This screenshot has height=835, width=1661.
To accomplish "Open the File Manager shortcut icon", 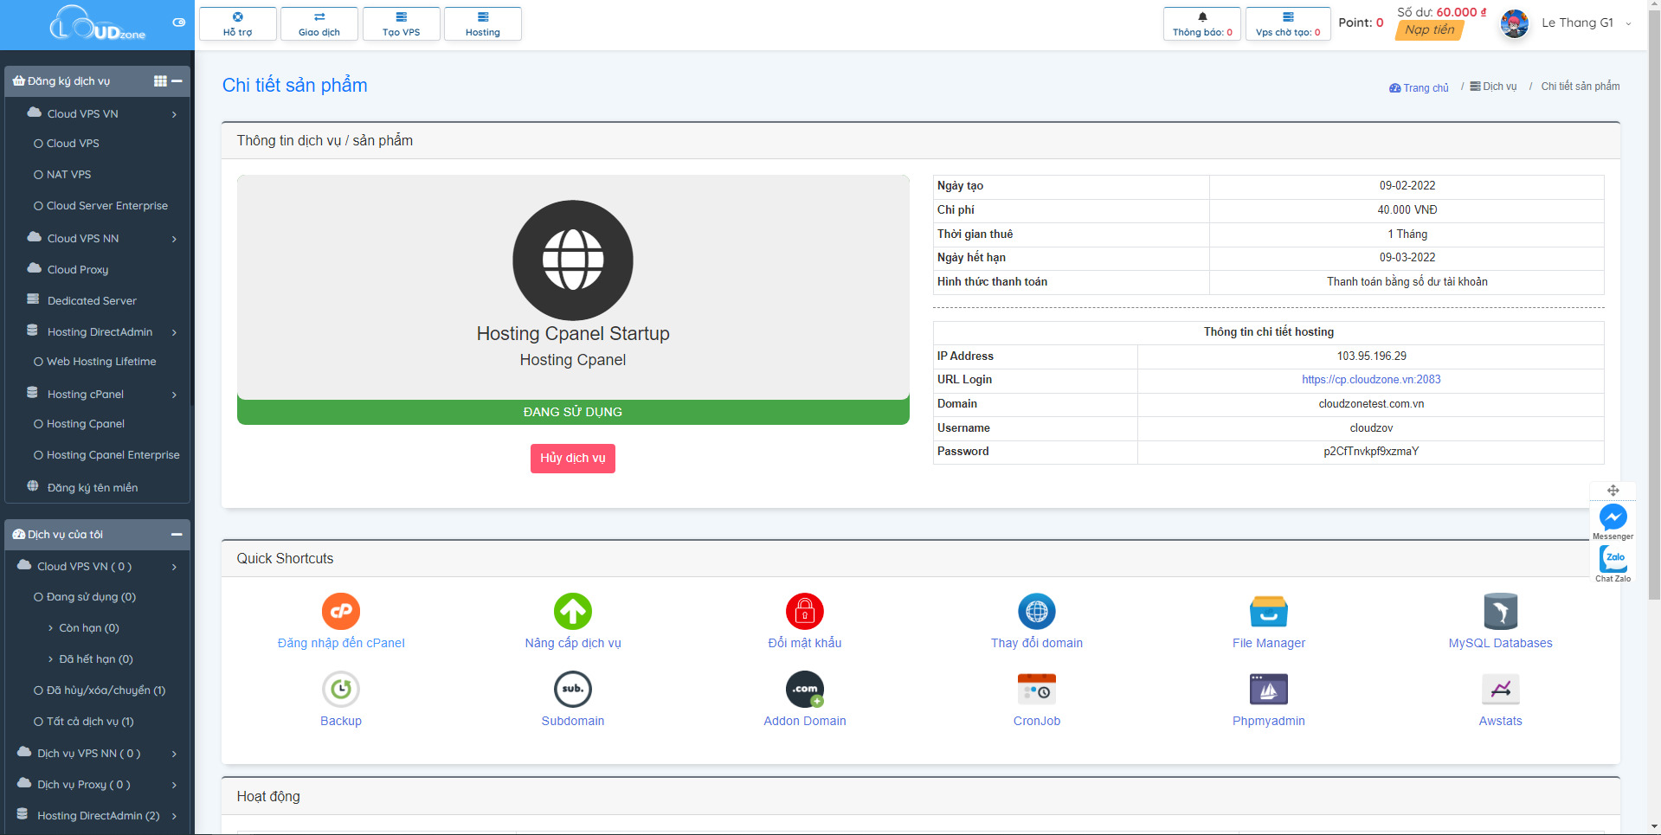I will point(1268,612).
